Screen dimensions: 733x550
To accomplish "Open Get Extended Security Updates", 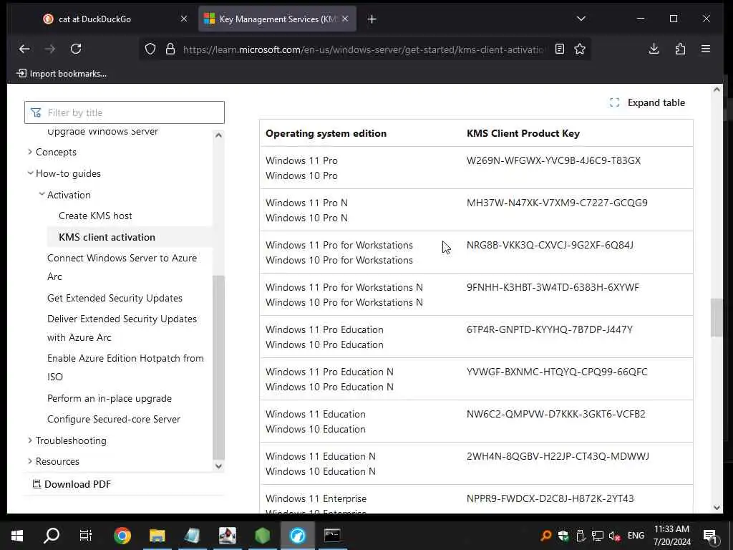I will (x=115, y=298).
